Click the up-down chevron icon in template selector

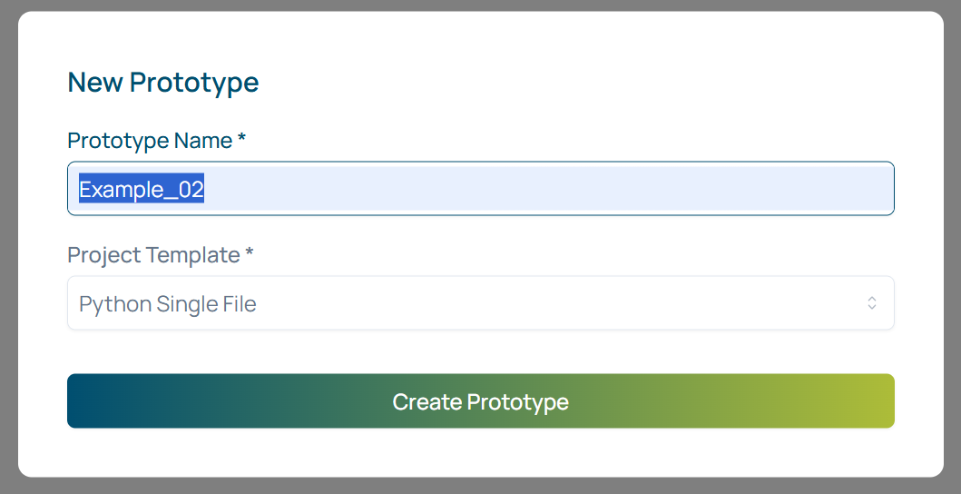click(x=871, y=303)
